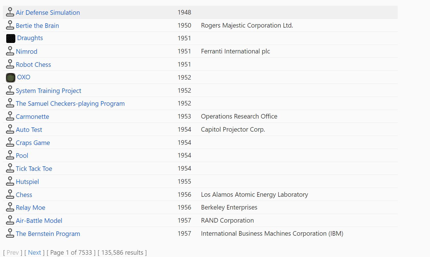View the Carmonette entry
This screenshot has width=430, height=257.
point(32,117)
